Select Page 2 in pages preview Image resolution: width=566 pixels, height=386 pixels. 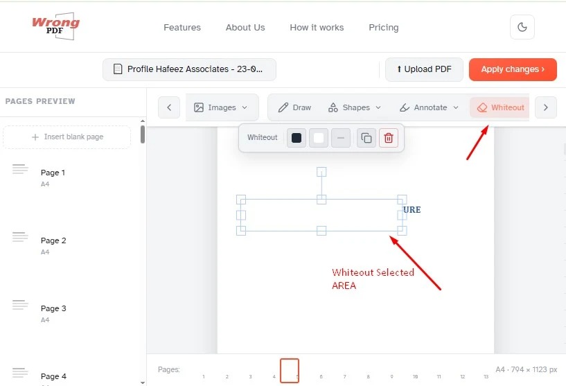(x=53, y=240)
